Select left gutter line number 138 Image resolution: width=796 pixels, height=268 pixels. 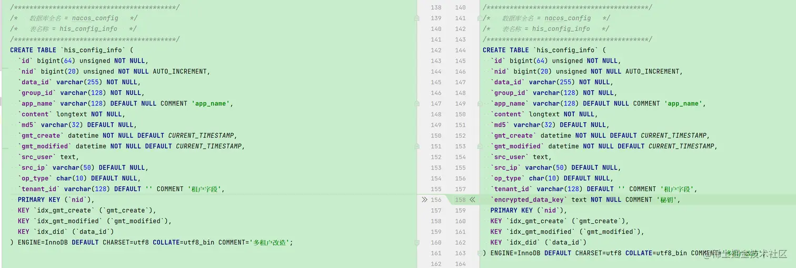[x=436, y=7]
